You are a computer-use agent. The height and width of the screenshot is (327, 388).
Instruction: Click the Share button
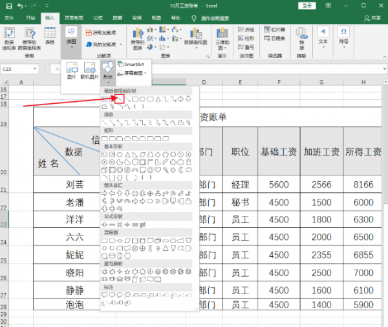[x=372, y=18]
